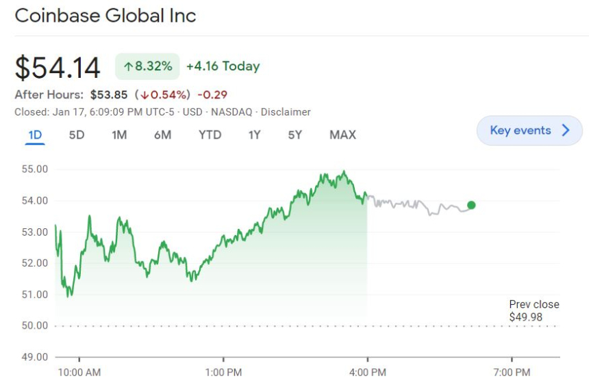Select the 1D time range tab
Viewport: 589px width, 384px height.
(x=35, y=135)
